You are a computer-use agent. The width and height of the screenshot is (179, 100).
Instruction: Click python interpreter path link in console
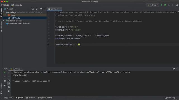[43, 72]
